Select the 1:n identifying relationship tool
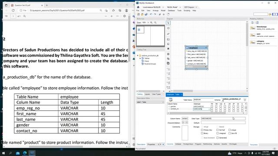Viewport: 278px width, 156px height. click(168, 83)
